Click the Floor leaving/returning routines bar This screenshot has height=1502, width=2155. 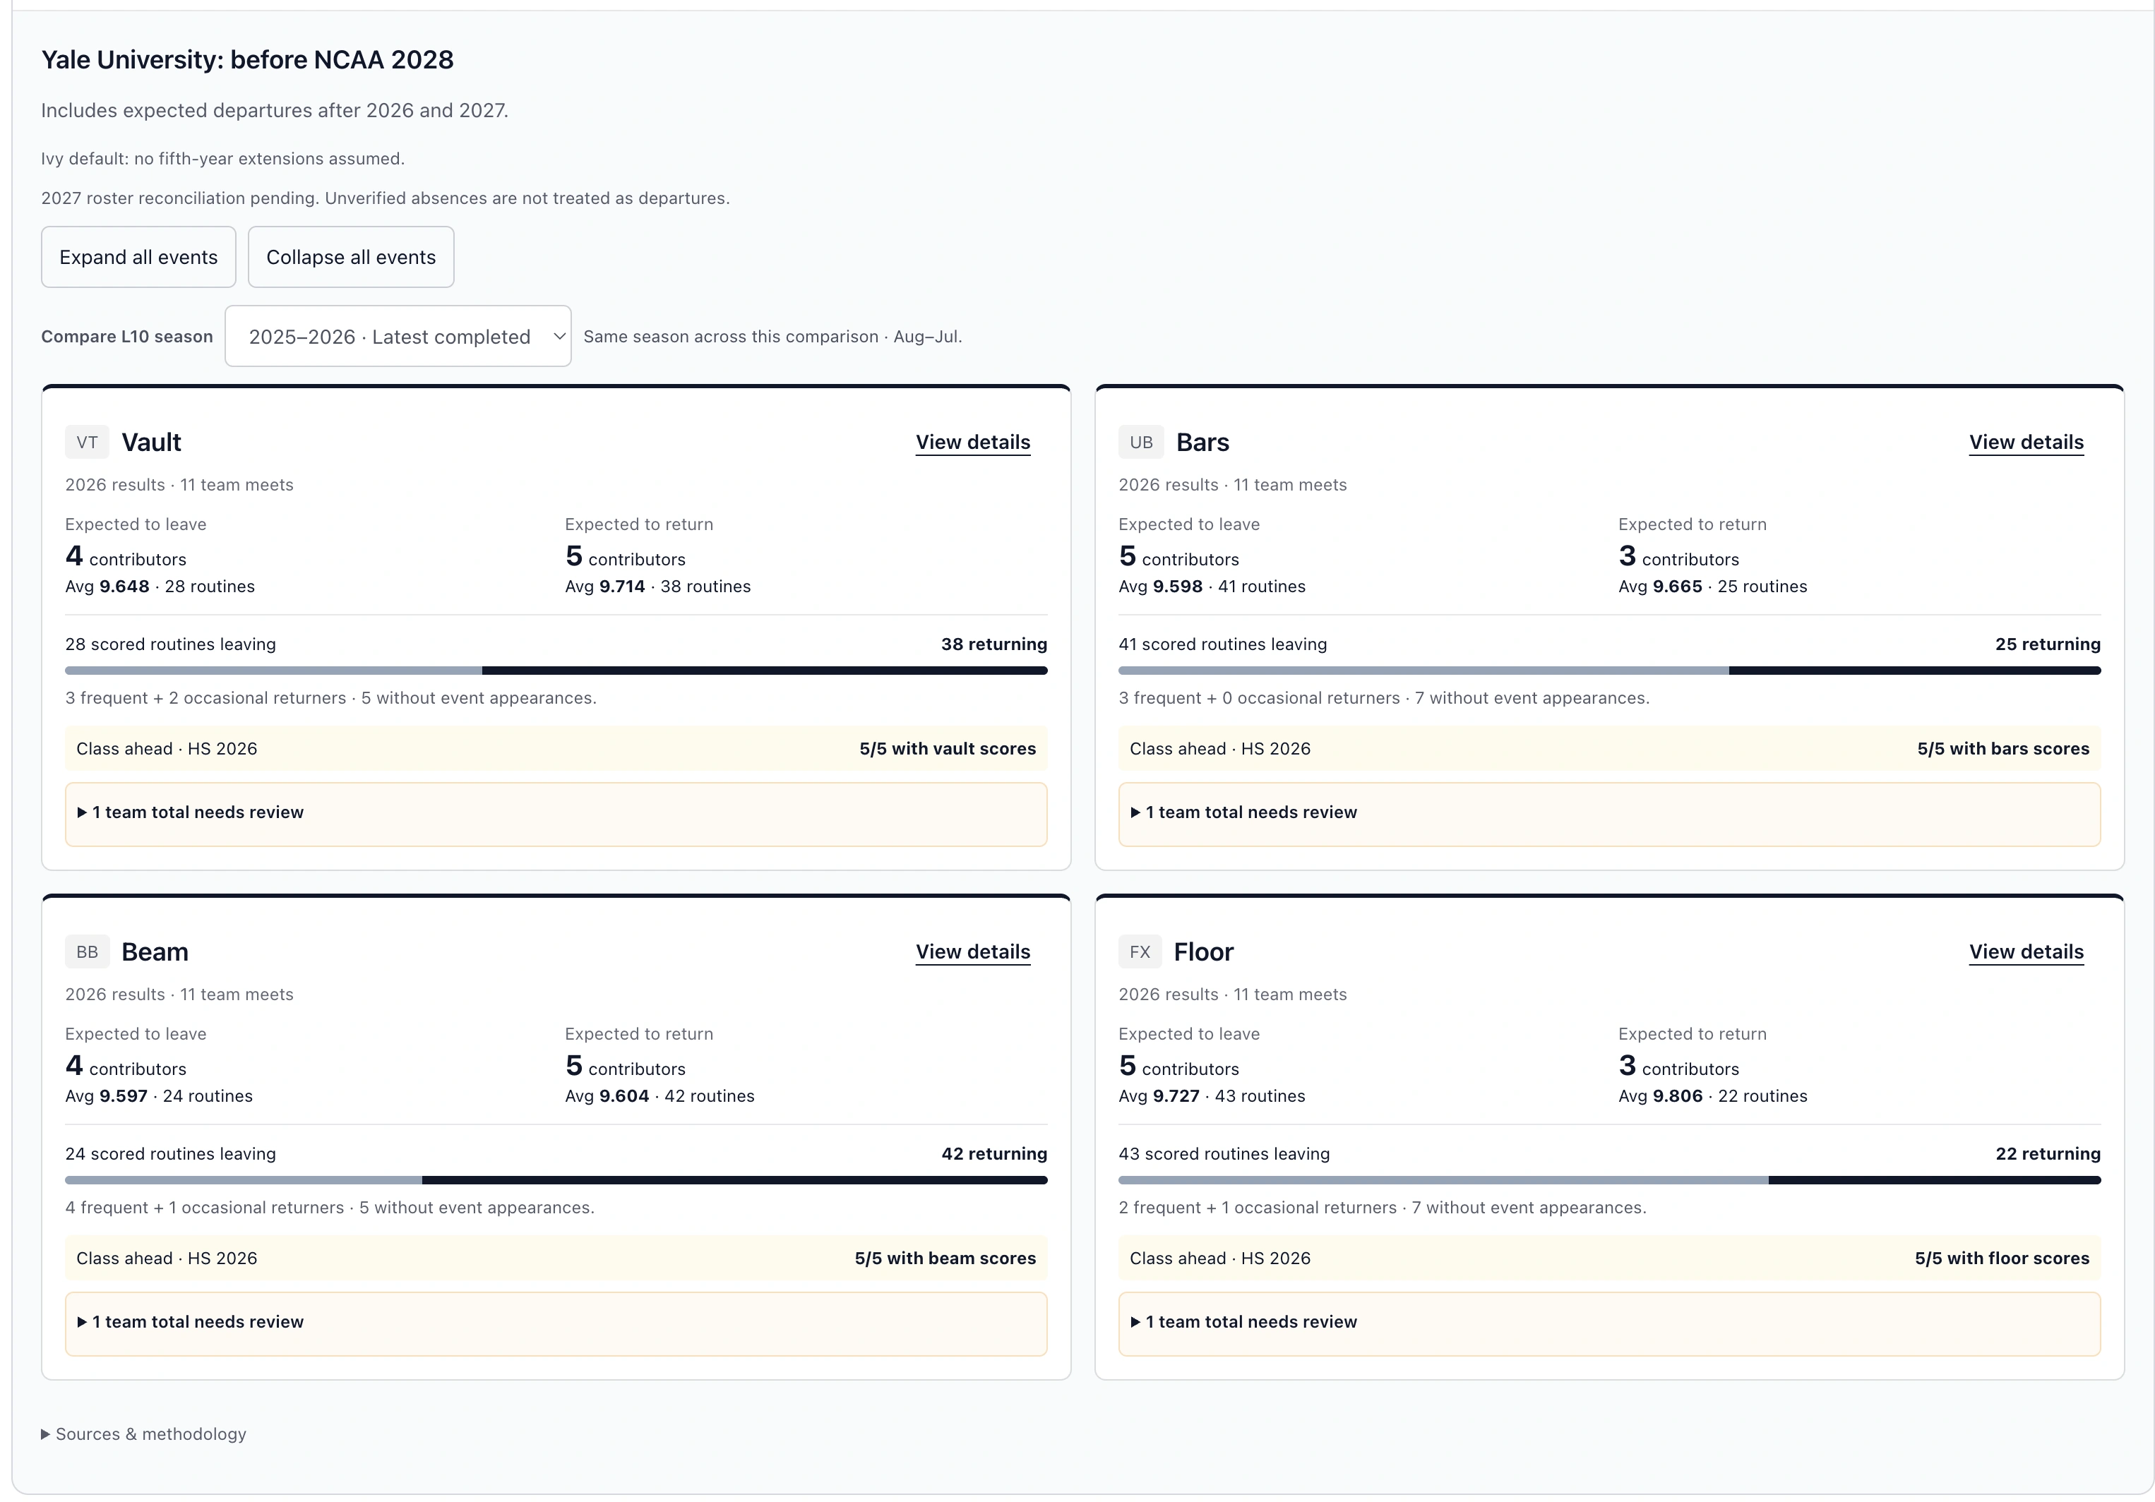click(1608, 1180)
